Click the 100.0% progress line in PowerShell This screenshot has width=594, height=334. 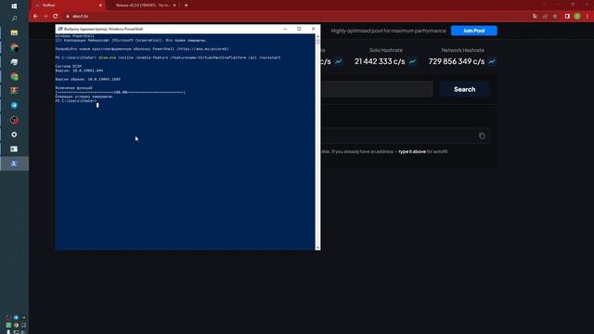[x=121, y=93]
